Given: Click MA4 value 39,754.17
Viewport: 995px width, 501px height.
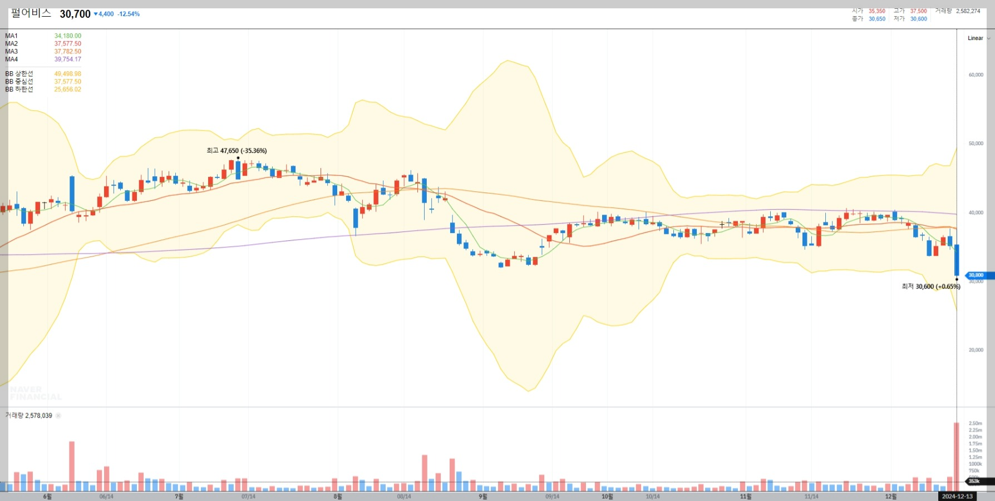Looking at the screenshot, I should [68, 59].
